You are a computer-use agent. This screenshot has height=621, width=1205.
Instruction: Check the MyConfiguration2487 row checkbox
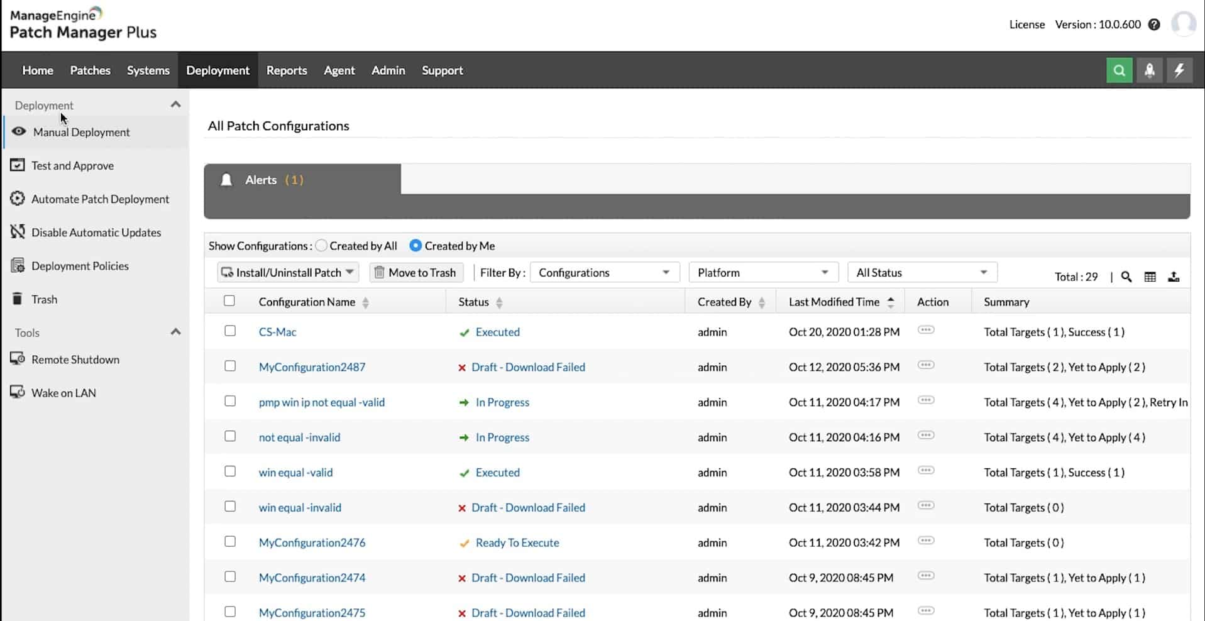[x=230, y=366]
